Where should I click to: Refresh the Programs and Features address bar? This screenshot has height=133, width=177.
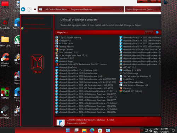click(120, 10)
